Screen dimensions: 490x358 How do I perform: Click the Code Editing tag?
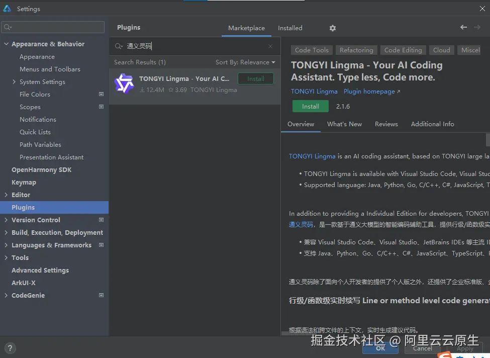click(403, 50)
